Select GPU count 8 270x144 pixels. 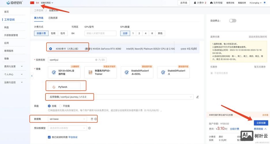[152, 33]
